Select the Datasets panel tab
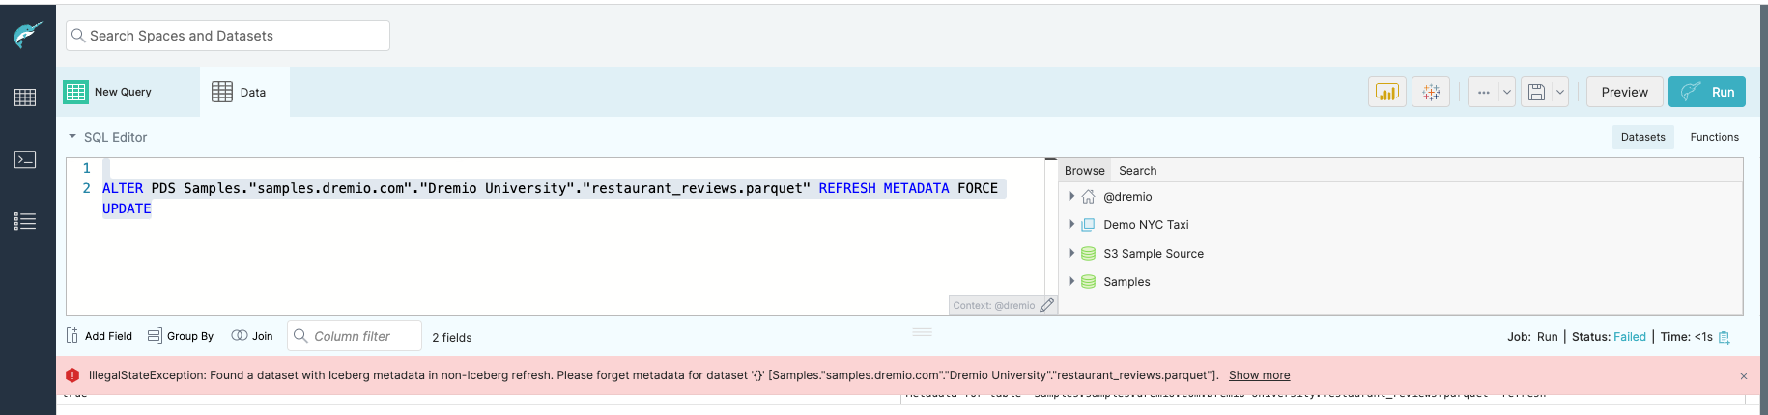The image size is (1768, 415). pyautogui.click(x=1642, y=137)
